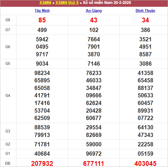Viewport: 168px width, 167px height.
Task: Select Tây Ninh special prize 207932
Action: [x=42, y=164]
